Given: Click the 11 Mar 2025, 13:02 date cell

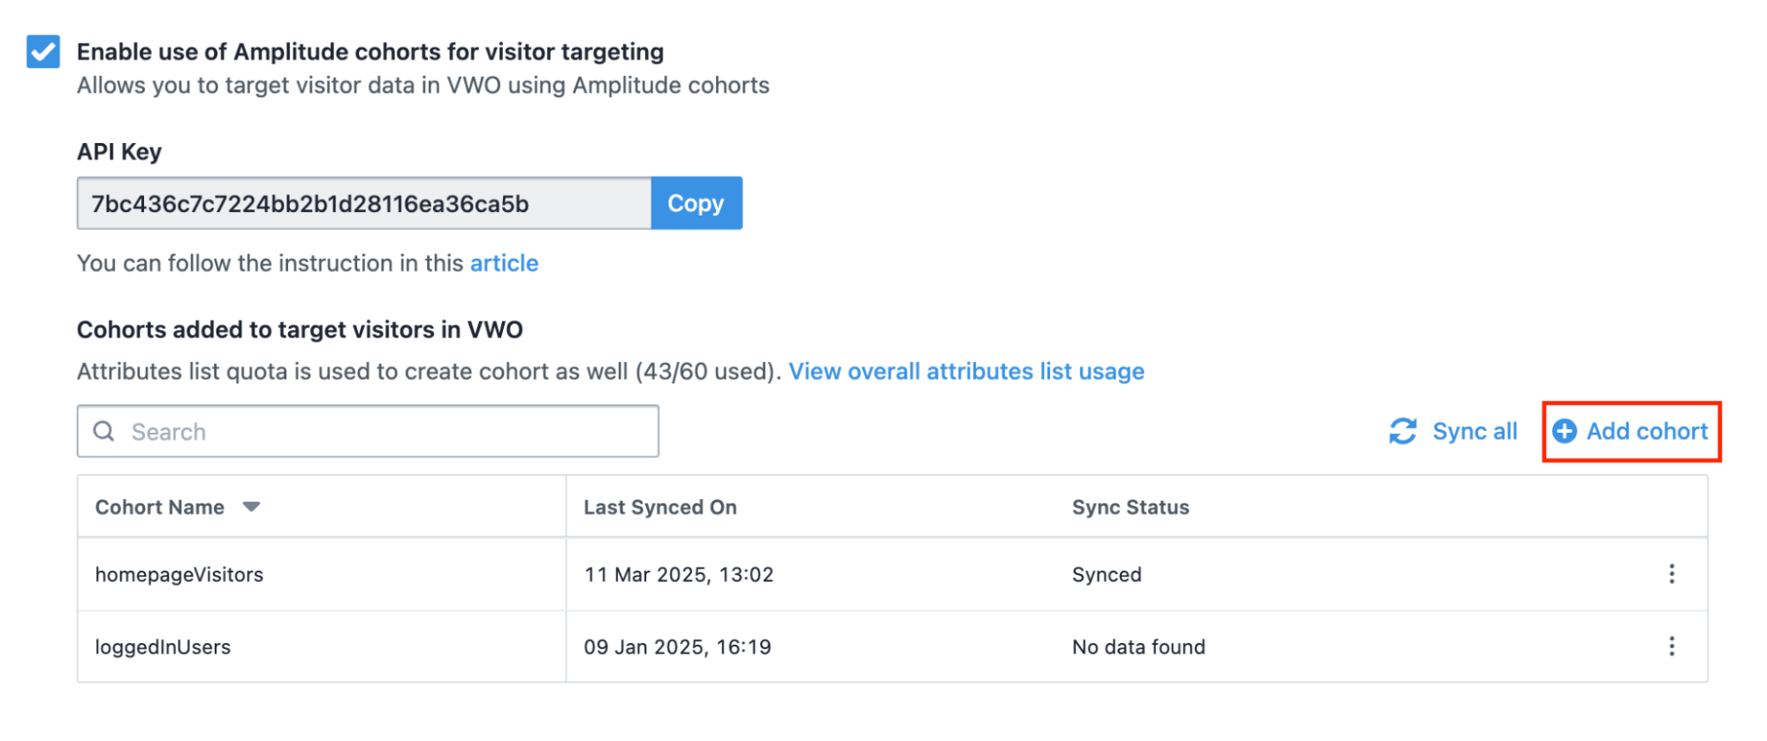Looking at the screenshot, I should point(679,574).
